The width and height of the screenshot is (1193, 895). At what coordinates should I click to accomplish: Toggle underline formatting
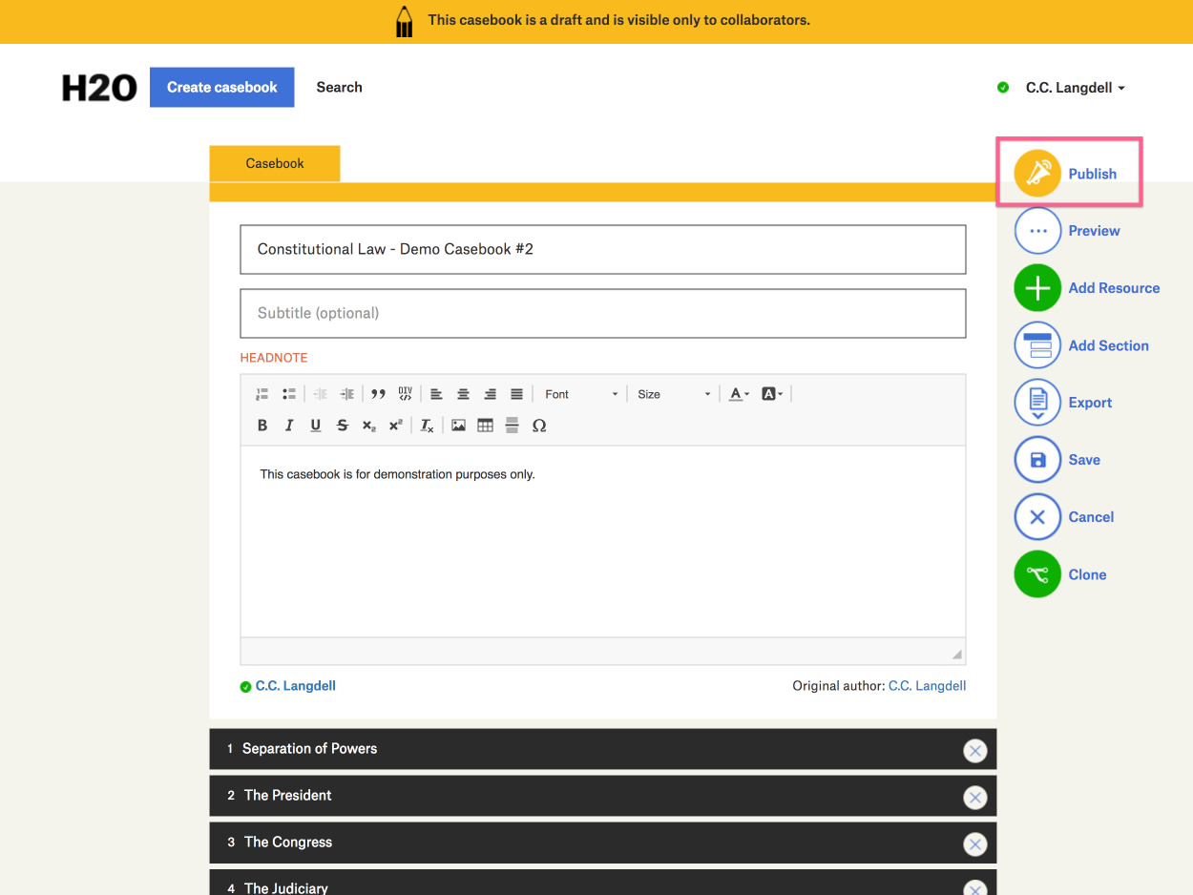(316, 426)
